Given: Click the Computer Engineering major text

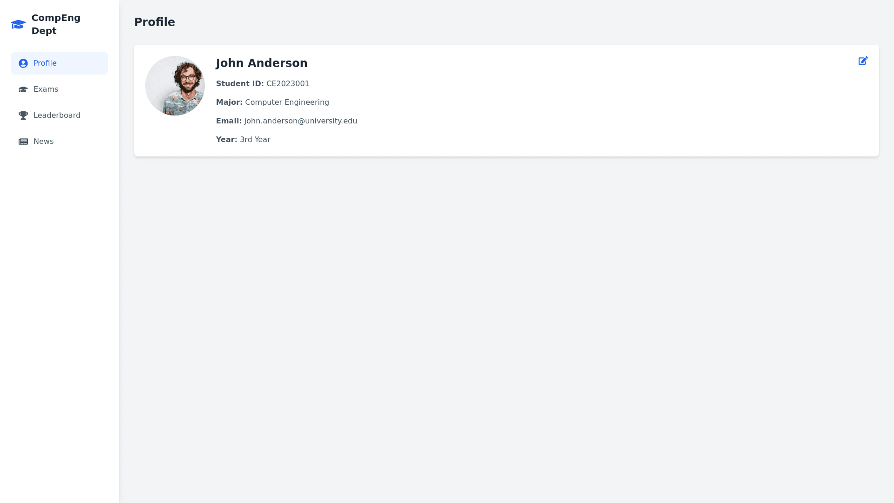Looking at the screenshot, I should (x=287, y=102).
